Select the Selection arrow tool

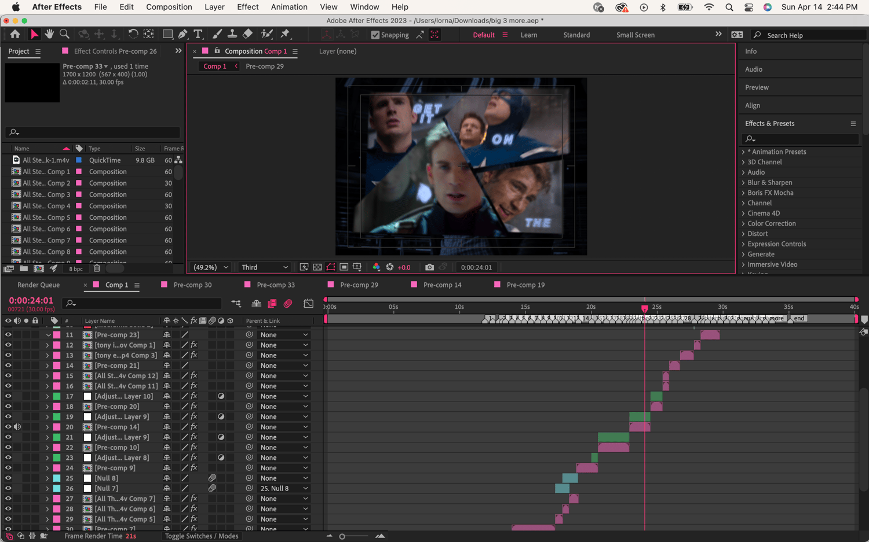coord(34,35)
